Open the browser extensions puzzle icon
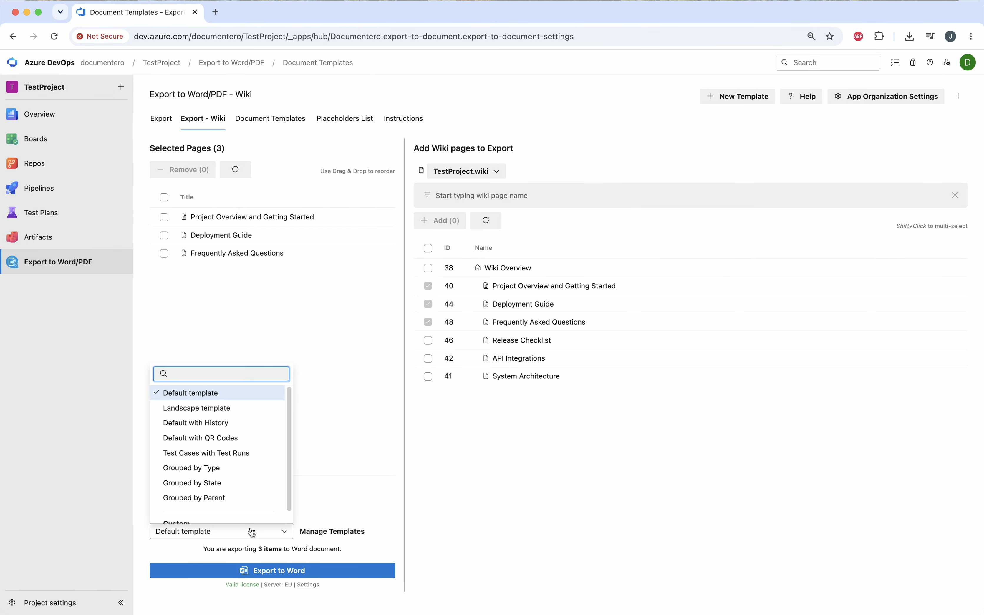Image resolution: width=984 pixels, height=615 pixels. (x=879, y=36)
